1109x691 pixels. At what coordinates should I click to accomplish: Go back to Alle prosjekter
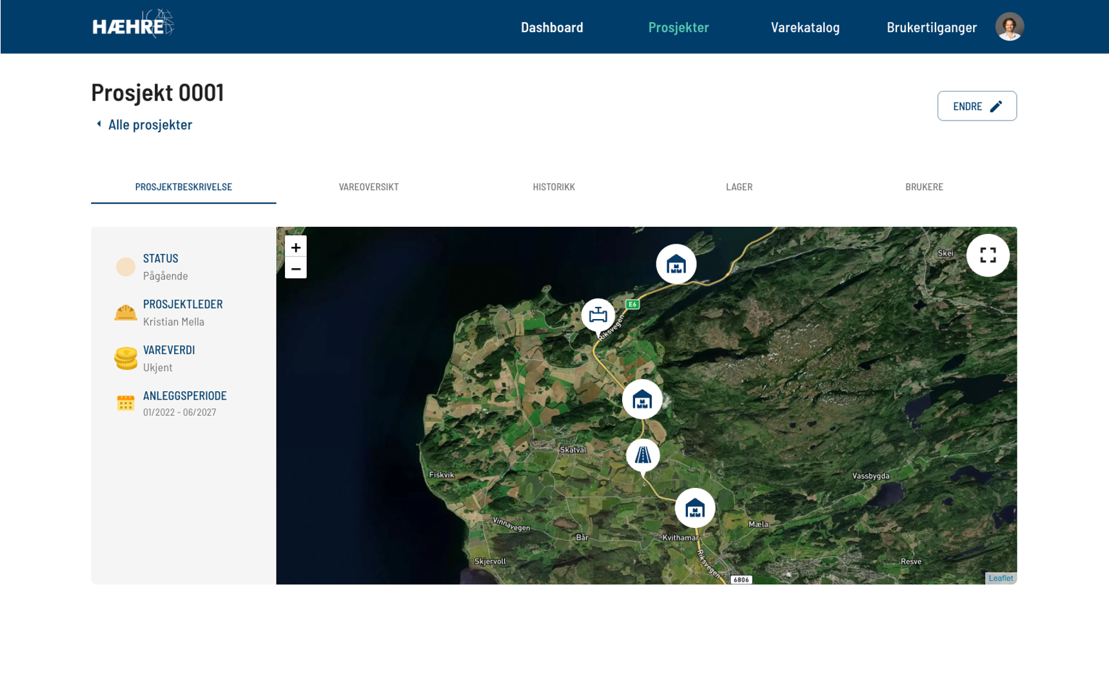150,124
